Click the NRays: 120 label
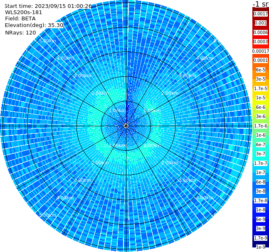Screen dimensions: 269x252 click(x=20, y=32)
